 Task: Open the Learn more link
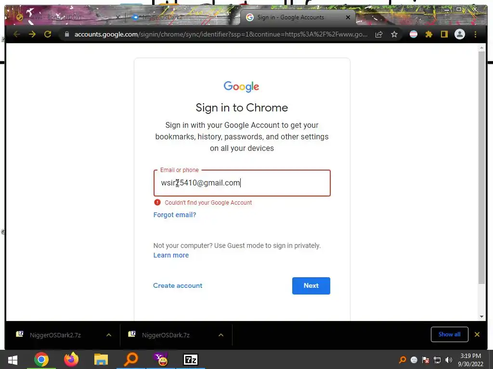[171, 255]
